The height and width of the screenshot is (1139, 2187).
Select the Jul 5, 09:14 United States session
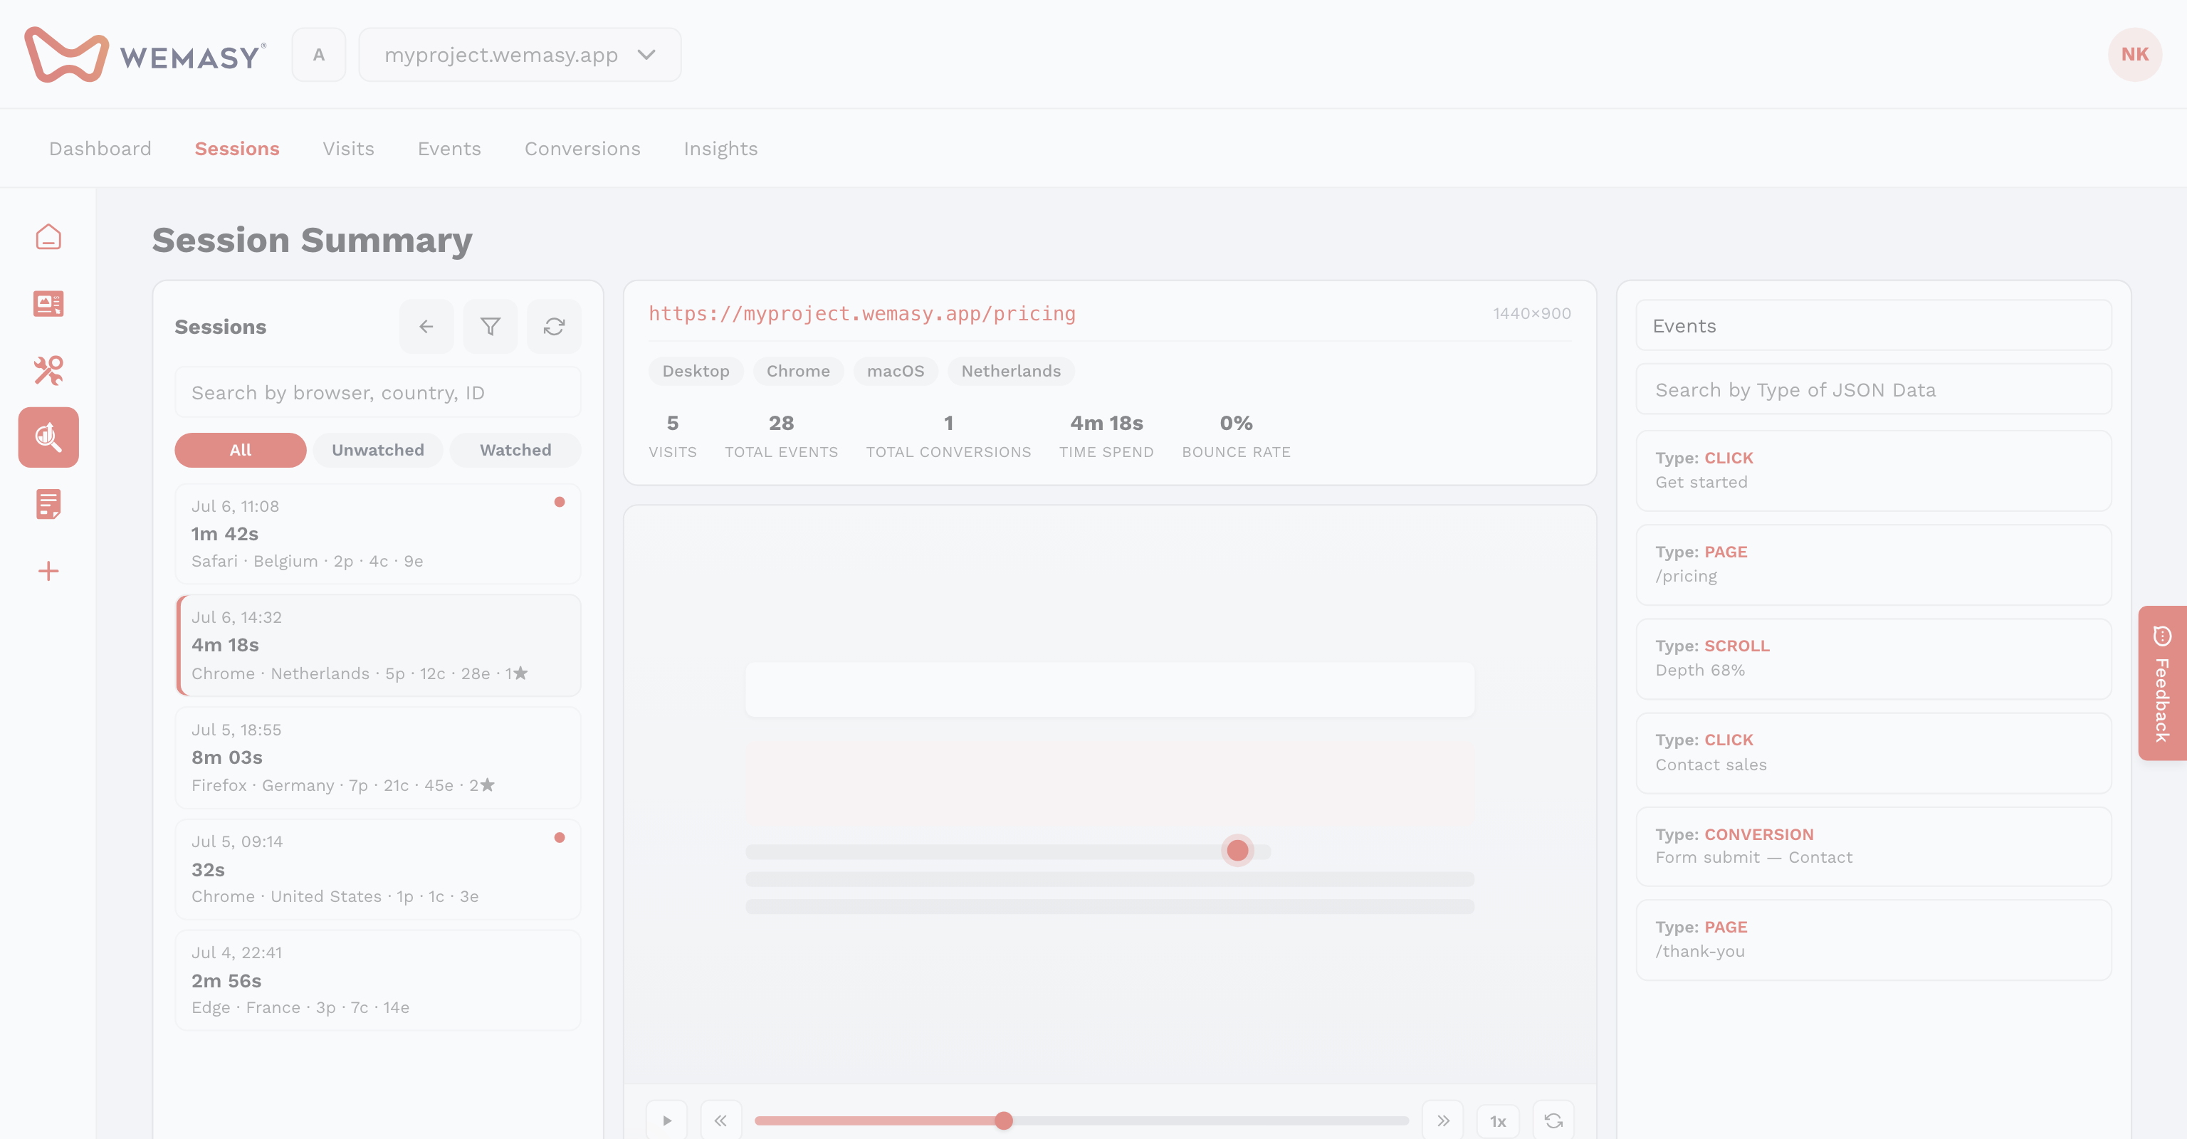coord(378,869)
